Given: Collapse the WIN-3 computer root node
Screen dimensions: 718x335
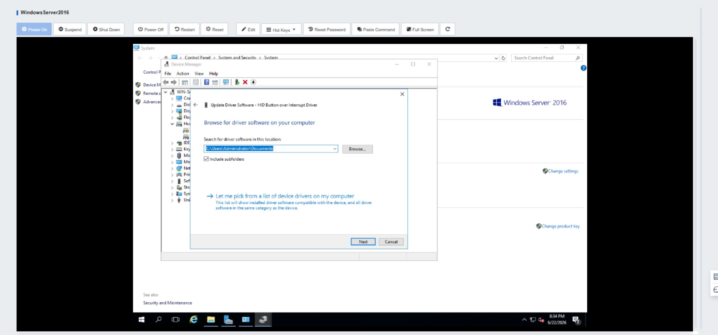Looking at the screenshot, I should (x=166, y=92).
